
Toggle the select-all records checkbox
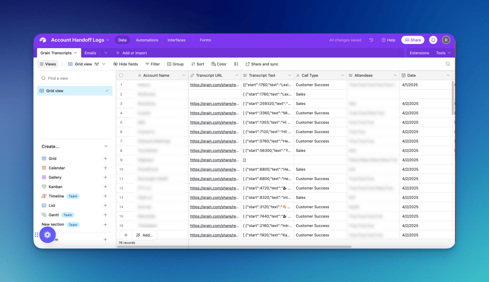point(121,75)
